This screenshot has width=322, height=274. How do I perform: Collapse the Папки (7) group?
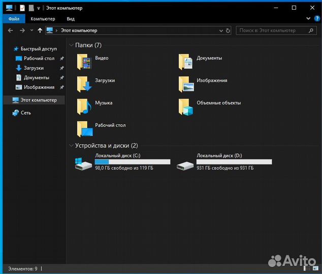tap(71, 46)
